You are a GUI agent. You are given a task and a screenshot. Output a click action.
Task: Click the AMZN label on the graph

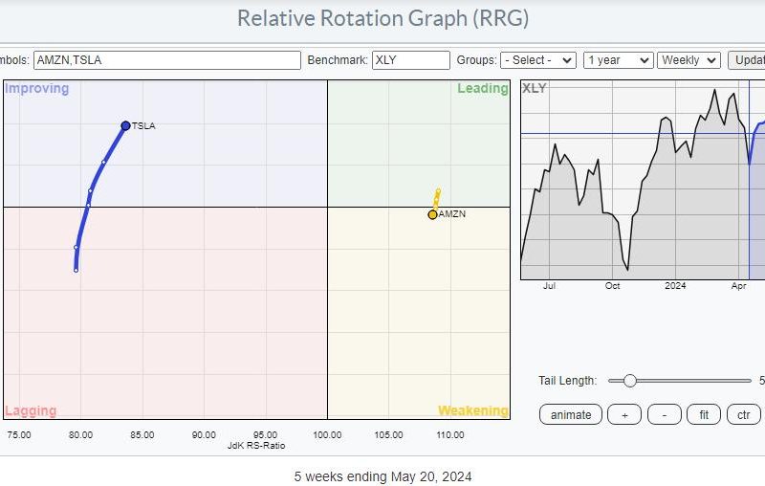point(452,214)
